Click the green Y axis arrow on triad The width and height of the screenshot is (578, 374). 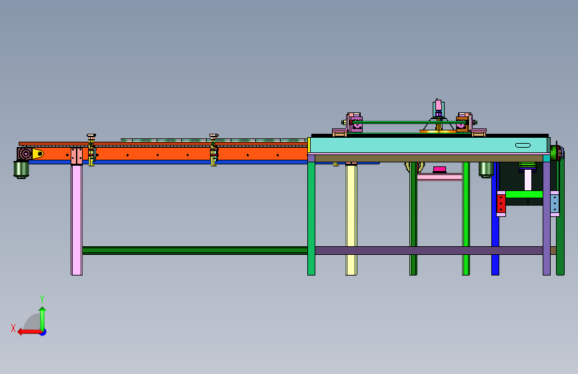coord(43,318)
